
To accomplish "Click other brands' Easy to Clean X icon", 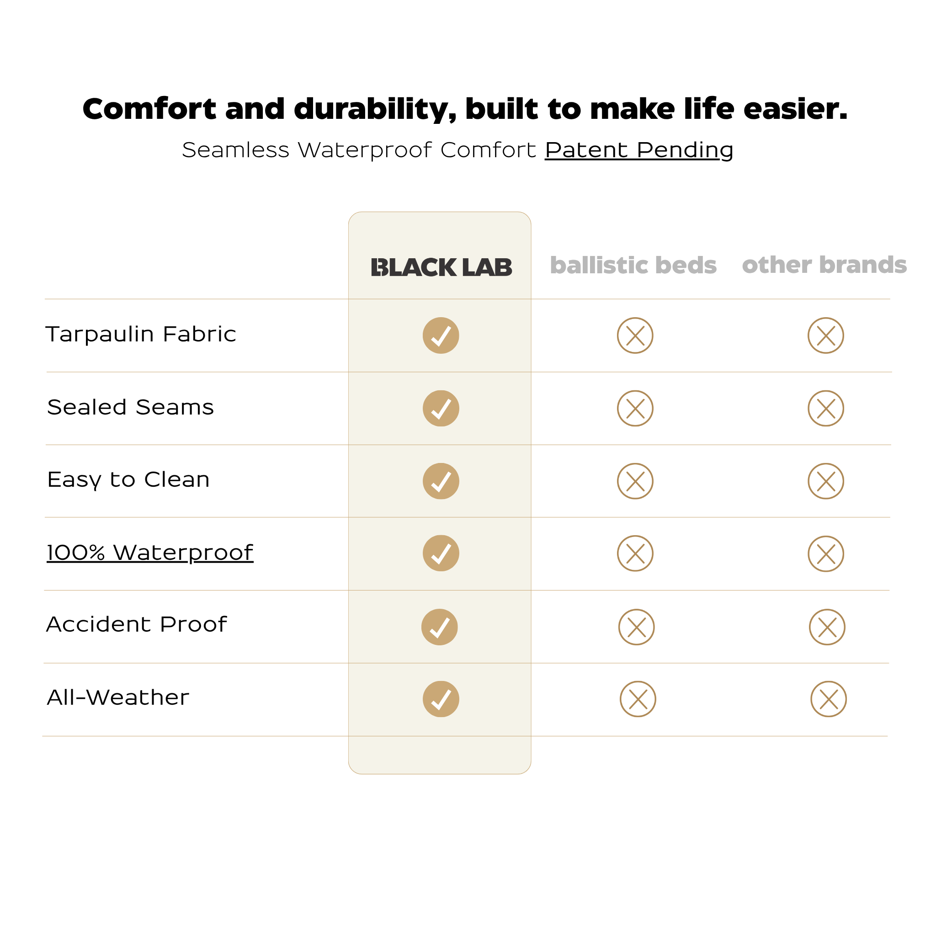I will [826, 481].
